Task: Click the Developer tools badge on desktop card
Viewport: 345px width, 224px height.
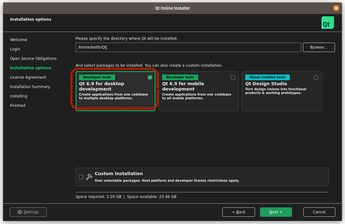Action: point(97,77)
